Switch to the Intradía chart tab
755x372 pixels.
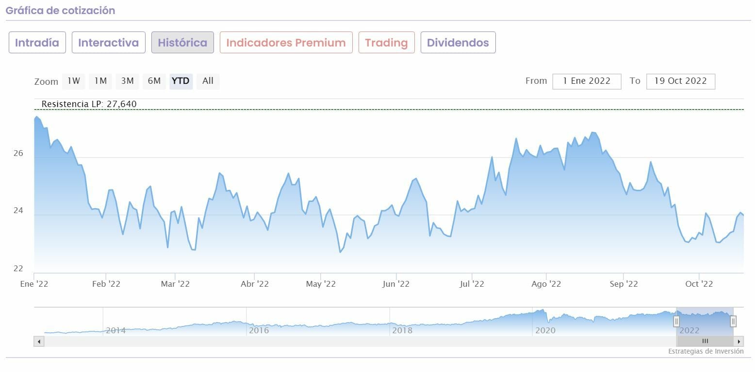click(x=37, y=43)
